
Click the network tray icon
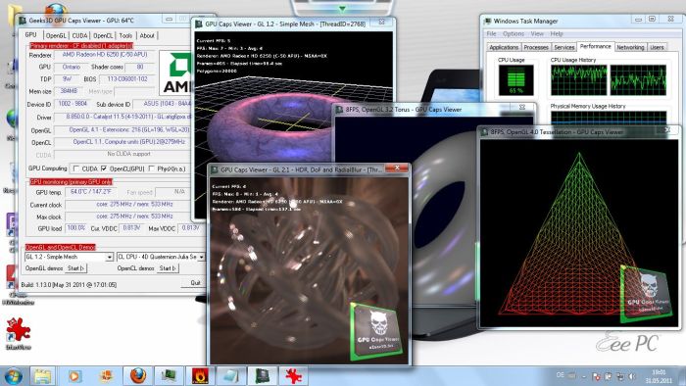pos(620,376)
